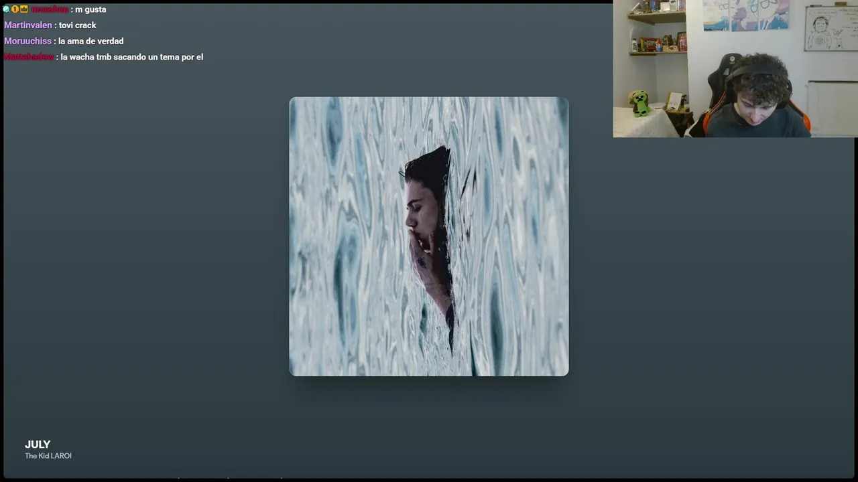Image resolution: width=858 pixels, height=482 pixels.
Task: Click the streamer webcam overlay
Action: (735, 69)
